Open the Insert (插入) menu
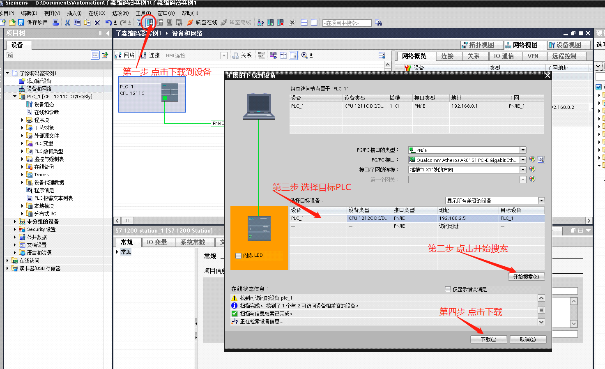Image resolution: width=605 pixels, height=369 pixels. pyautogui.click(x=74, y=13)
